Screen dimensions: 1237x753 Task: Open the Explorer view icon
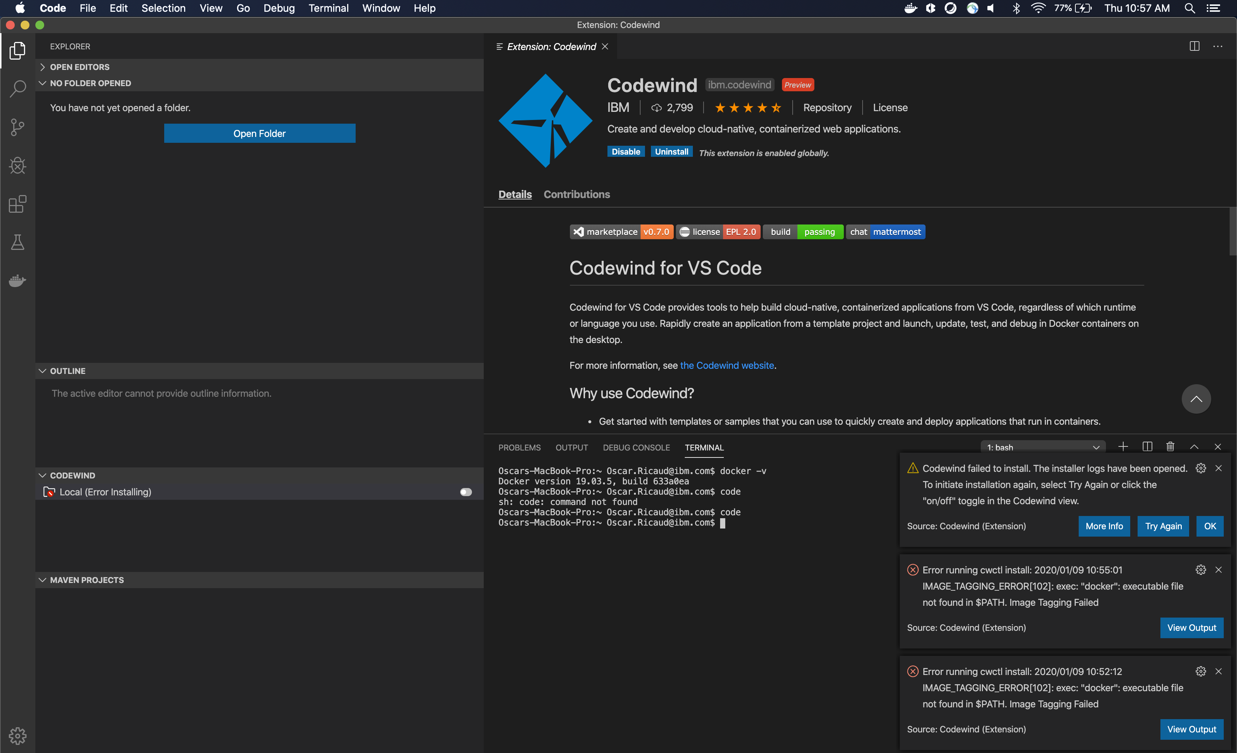pos(17,50)
